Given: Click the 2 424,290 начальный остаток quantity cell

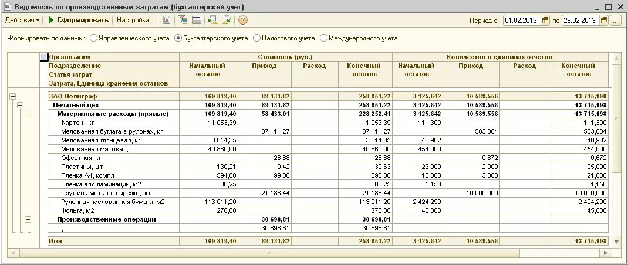Looking at the screenshot, I should 418,202.
